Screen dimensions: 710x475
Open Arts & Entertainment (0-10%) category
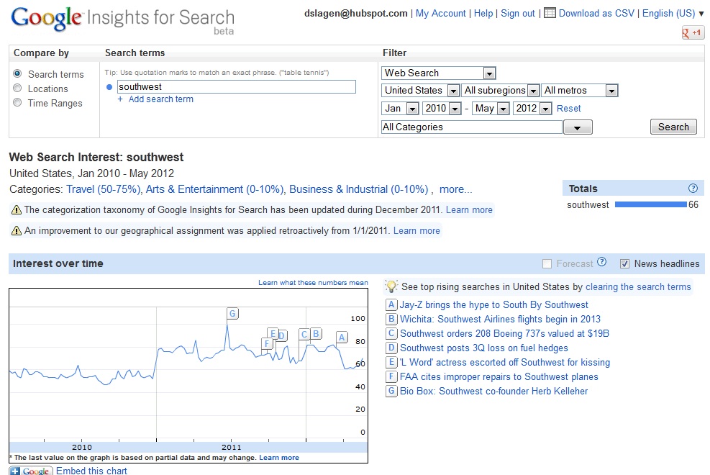(214, 189)
